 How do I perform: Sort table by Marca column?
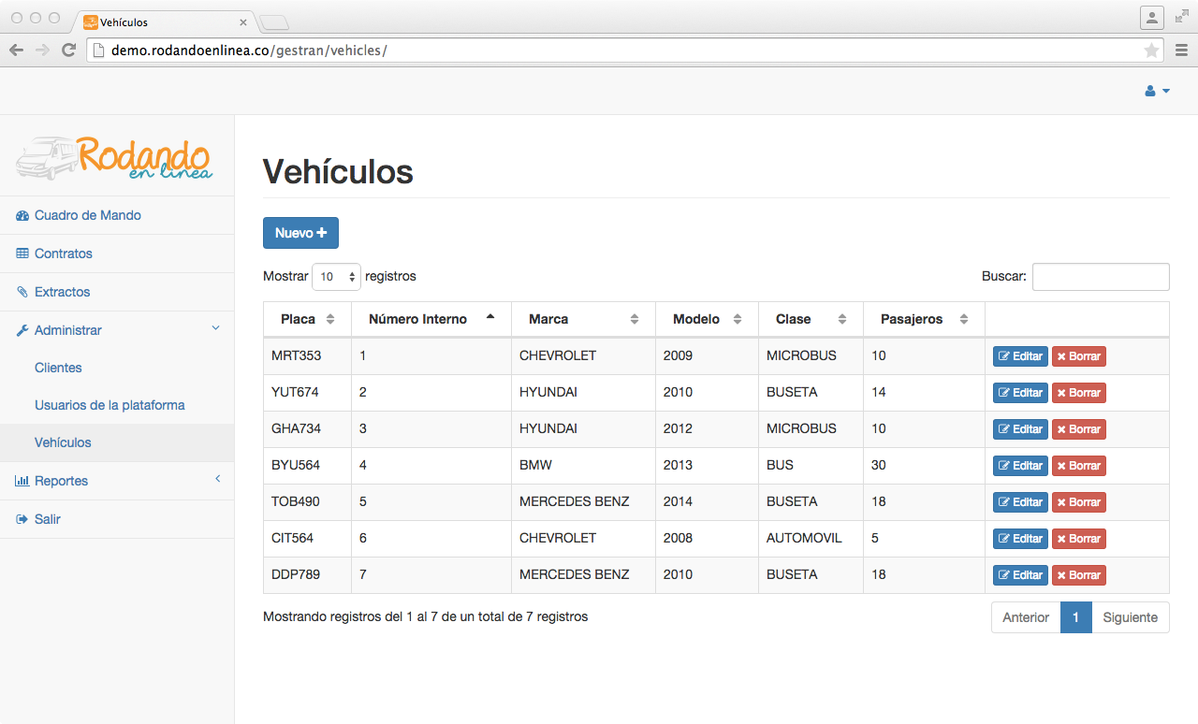[x=583, y=319]
